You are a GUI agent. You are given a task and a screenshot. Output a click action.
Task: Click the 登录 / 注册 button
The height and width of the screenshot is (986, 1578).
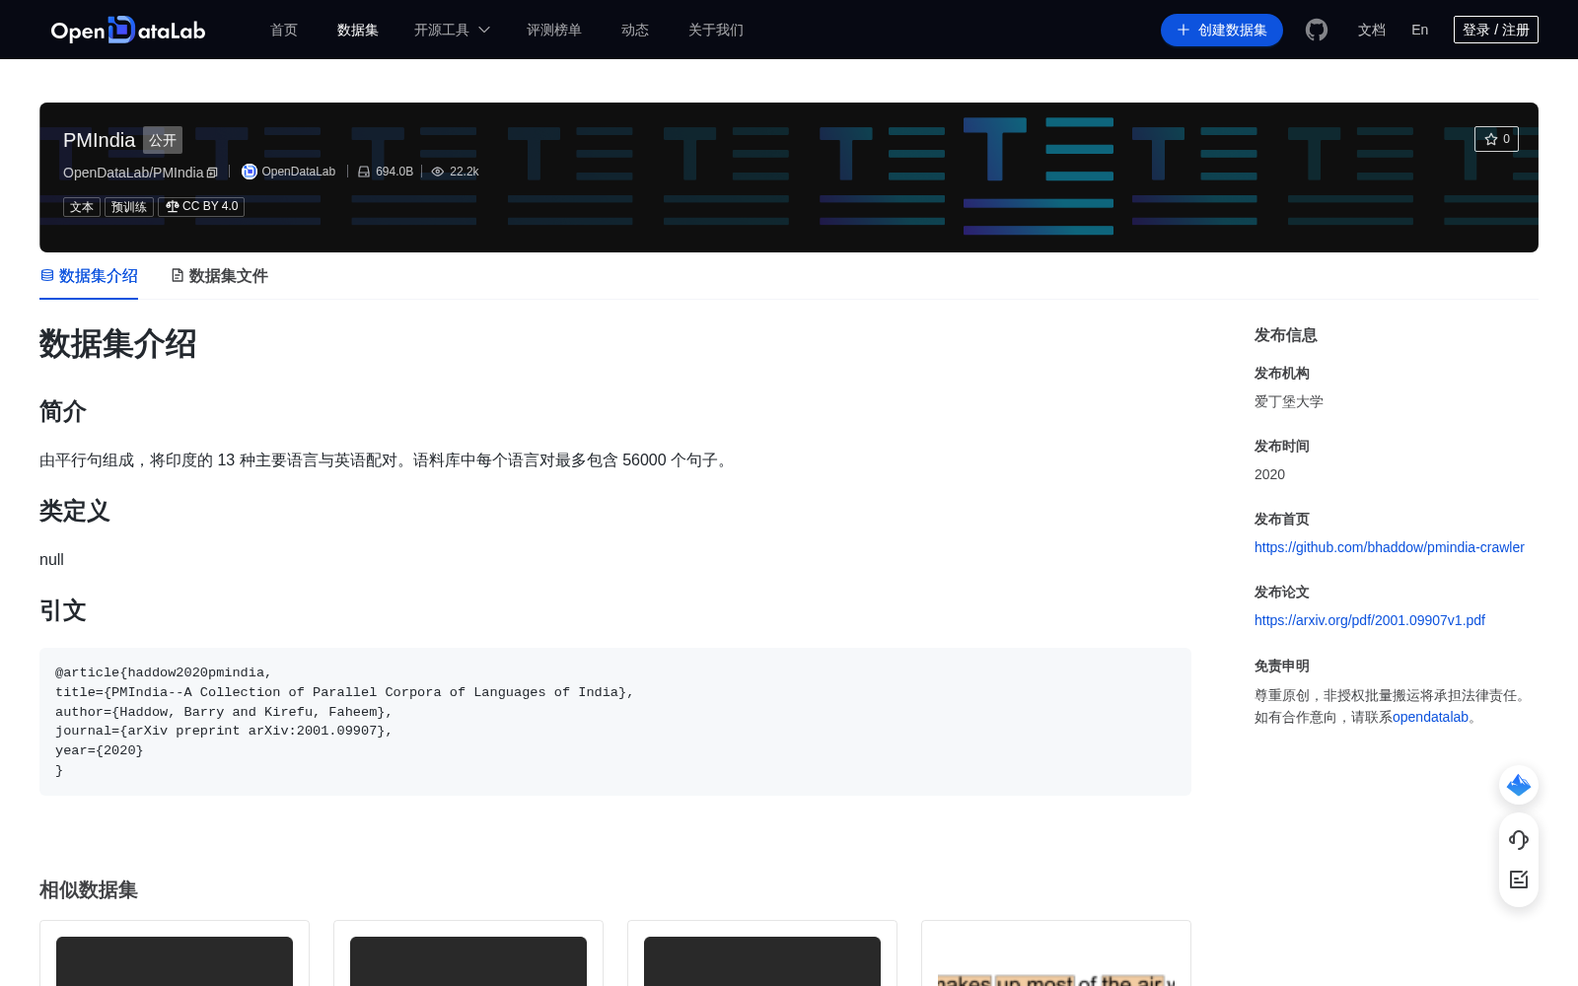click(1496, 30)
